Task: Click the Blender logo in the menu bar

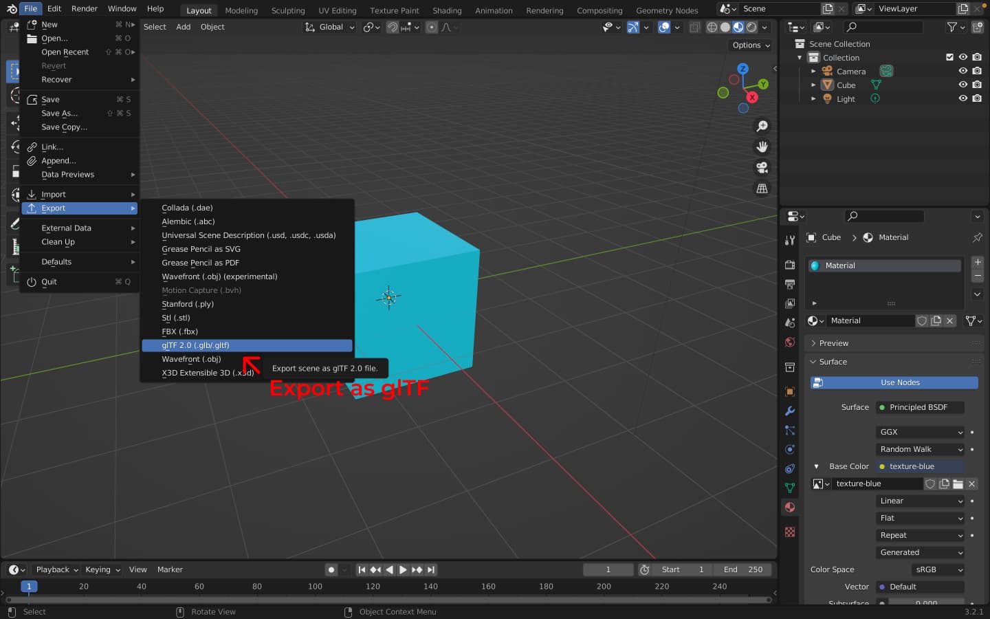Action: pos(11,9)
